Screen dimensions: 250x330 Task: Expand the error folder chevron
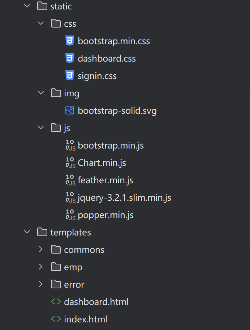41,284
